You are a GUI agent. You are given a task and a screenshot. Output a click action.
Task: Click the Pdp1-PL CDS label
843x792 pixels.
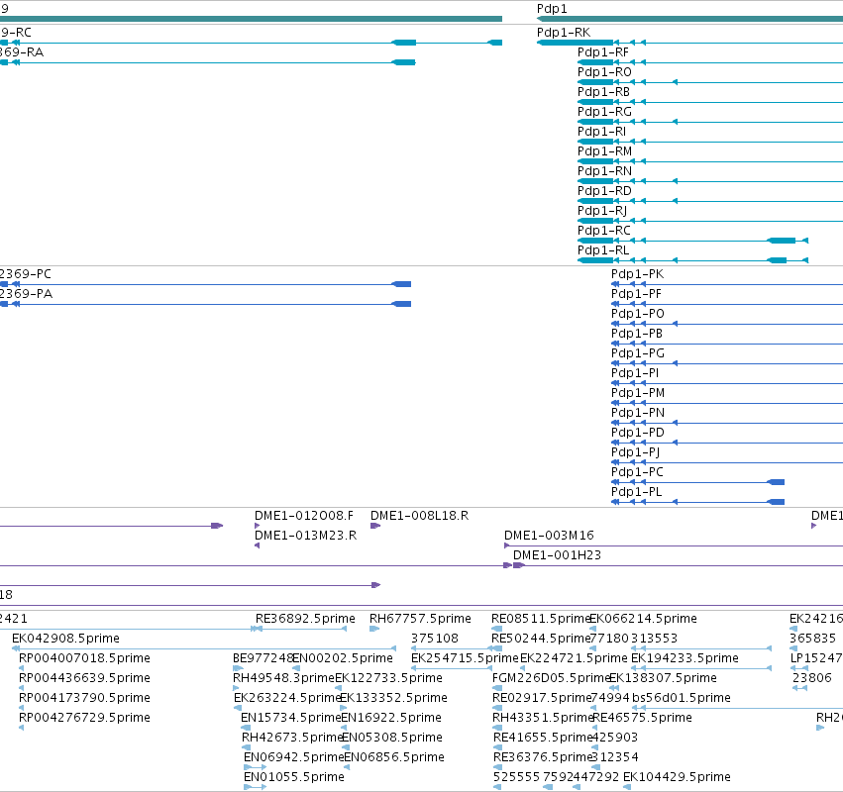637,493
